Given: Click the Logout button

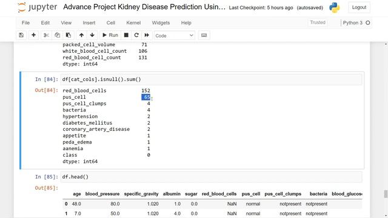Looking at the screenshot, I should [359, 7].
